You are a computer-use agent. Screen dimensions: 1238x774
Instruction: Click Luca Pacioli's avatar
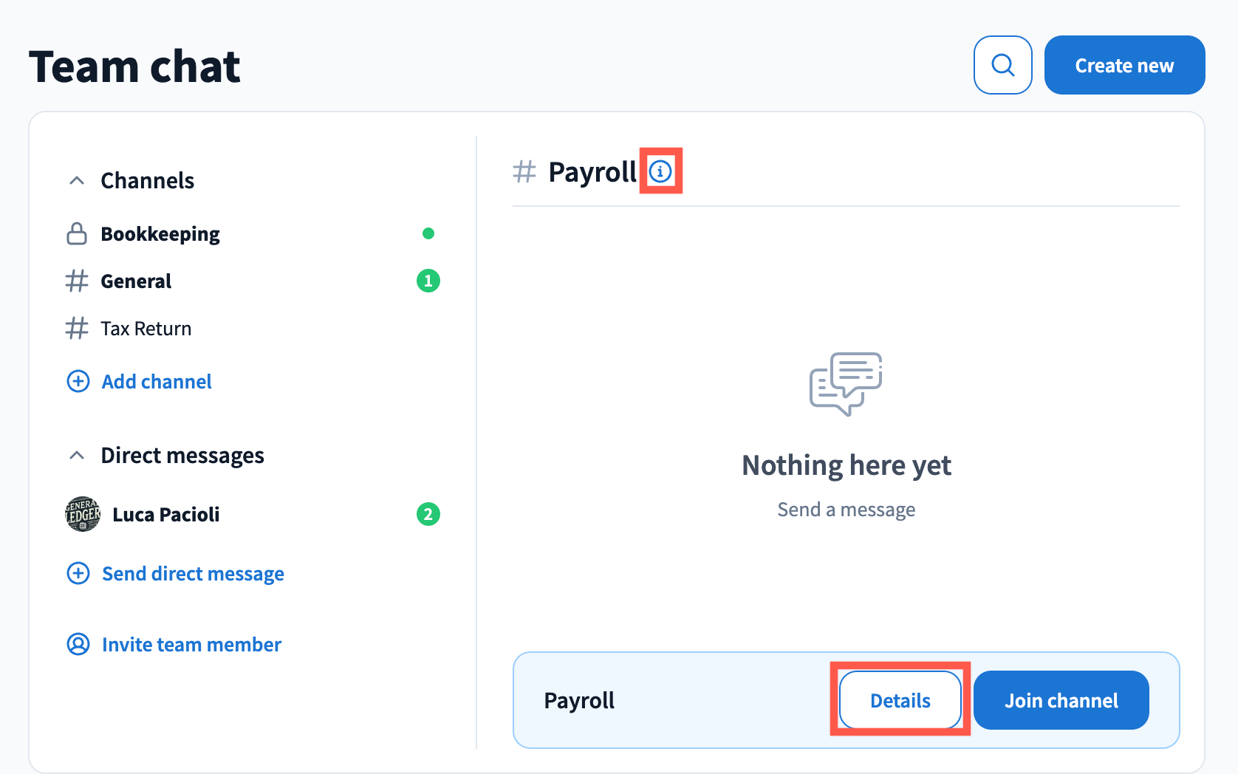pos(83,514)
